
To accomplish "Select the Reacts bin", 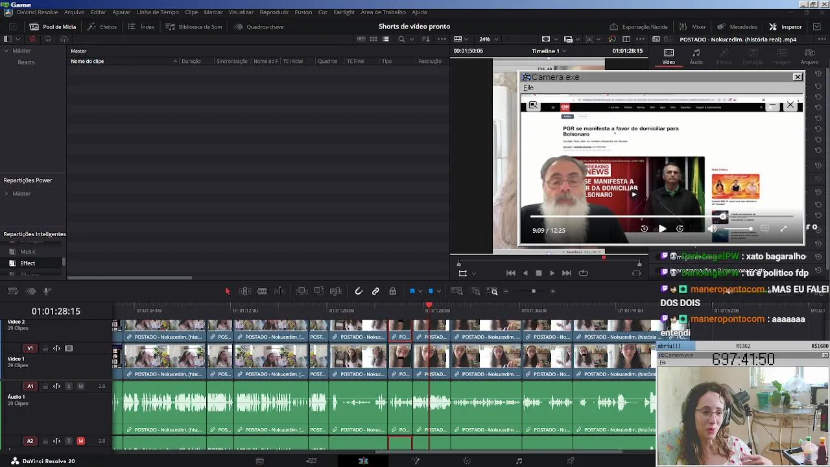I will click(x=26, y=62).
